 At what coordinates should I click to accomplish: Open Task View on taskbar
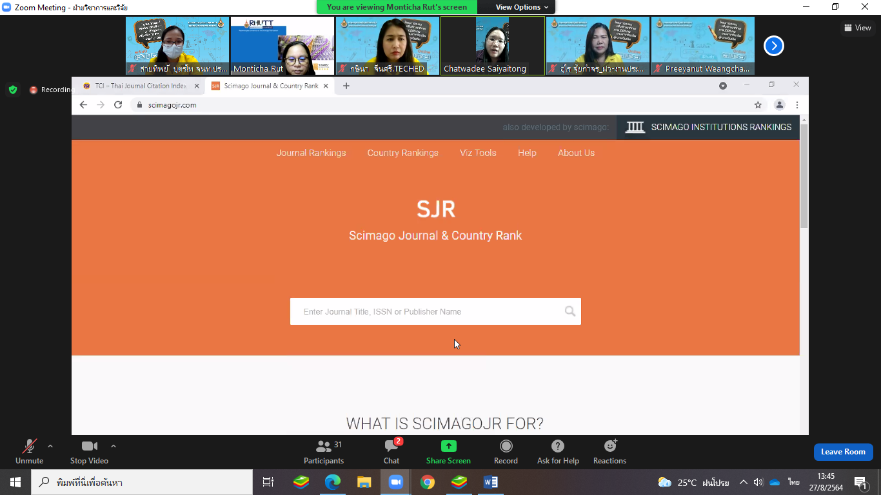tap(268, 482)
